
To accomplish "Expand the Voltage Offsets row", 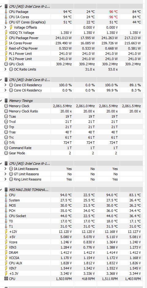I will (6, 27).
